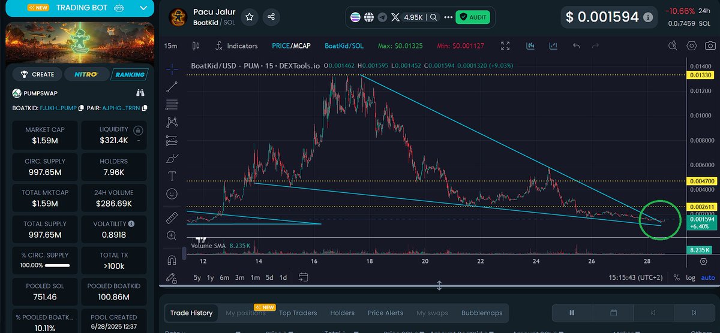
Task: Select the trend line drawing tool
Action: pyautogui.click(x=172, y=86)
